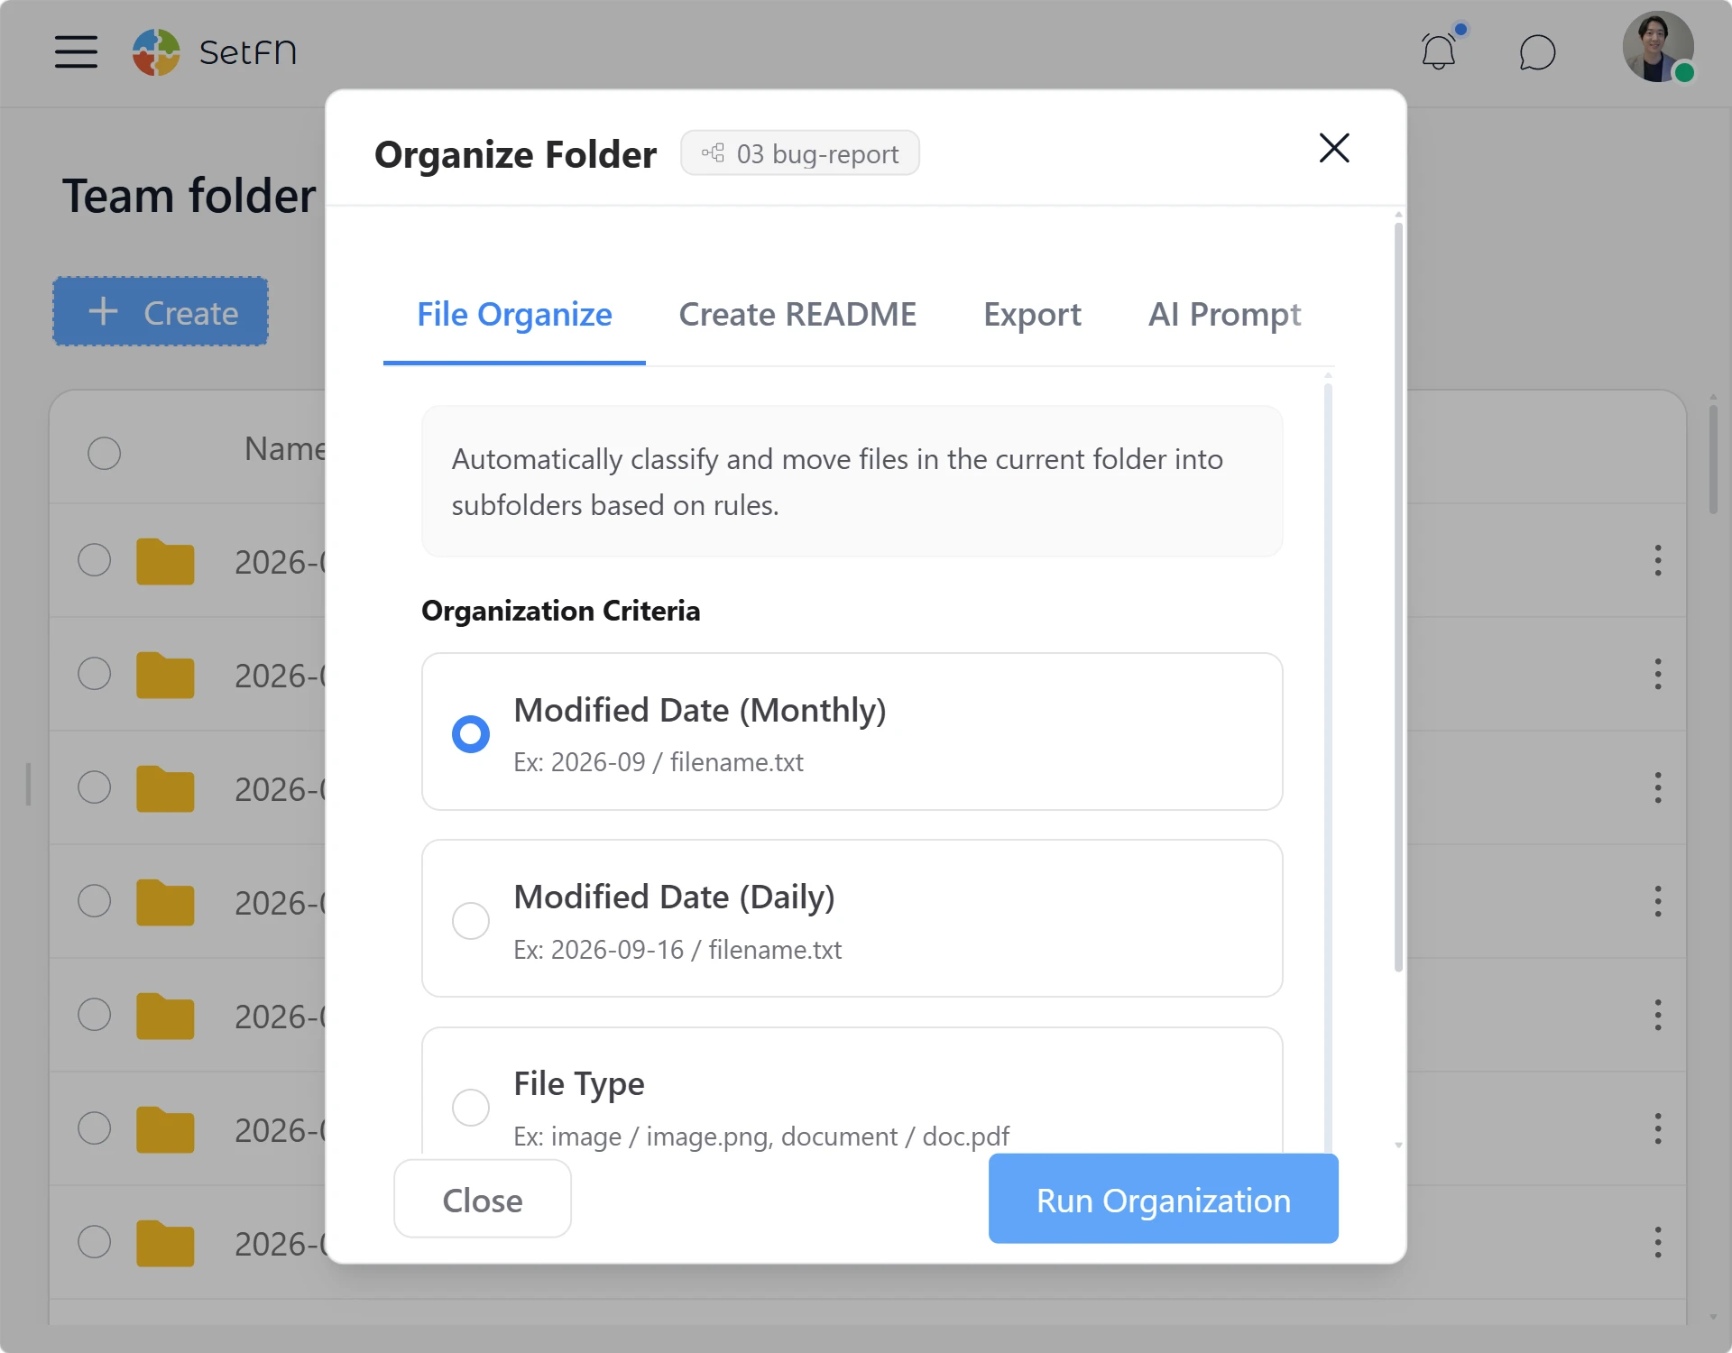Open the first folder row's three-dot menu
Viewport: 1732px width, 1353px height.
tap(1658, 560)
